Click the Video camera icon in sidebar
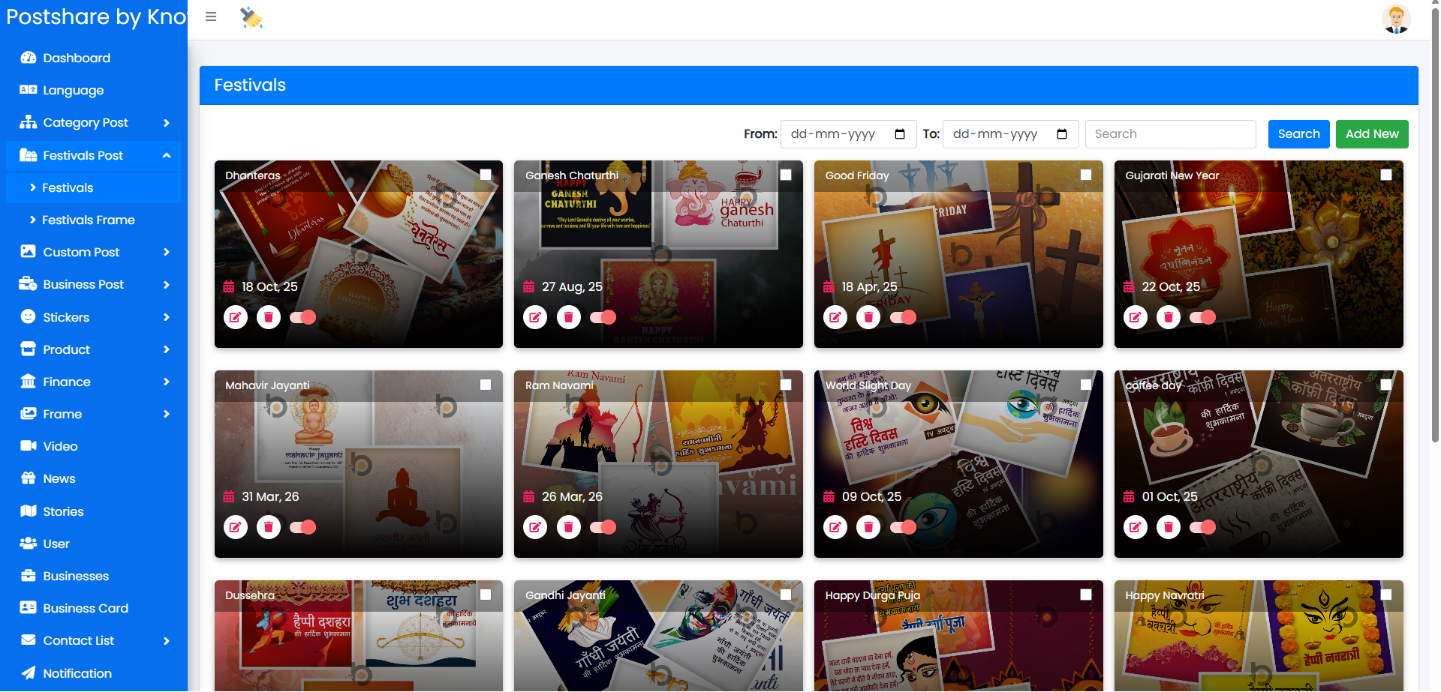1441x692 pixels. click(x=29, y=446)
